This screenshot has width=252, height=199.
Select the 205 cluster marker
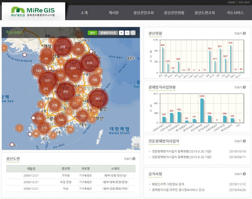click(x=46, y=89)
